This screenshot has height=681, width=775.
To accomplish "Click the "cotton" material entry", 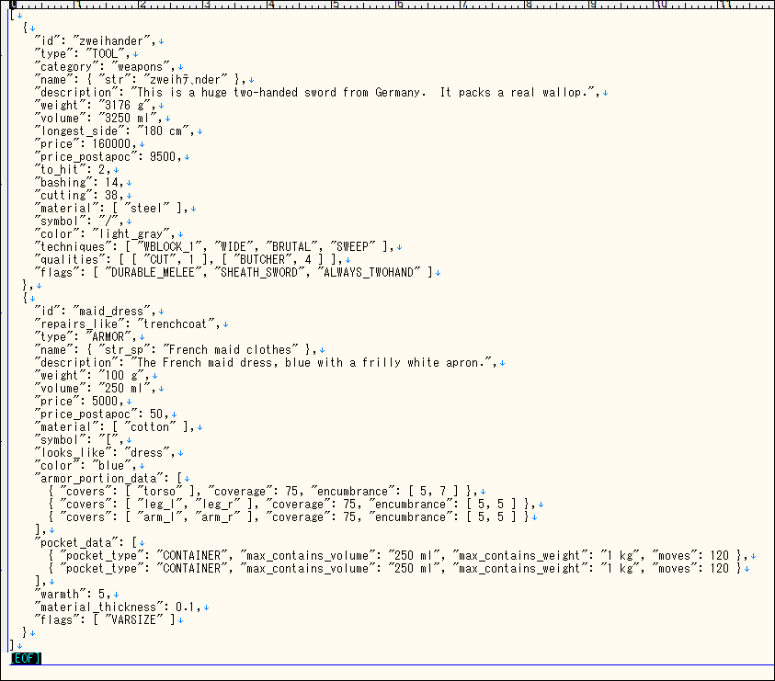I will tap(150, 426).
